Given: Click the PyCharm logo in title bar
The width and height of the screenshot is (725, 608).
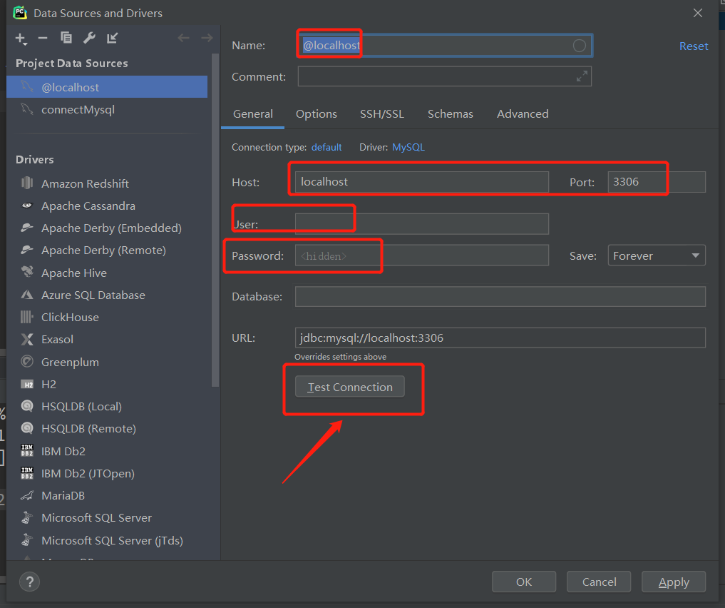Looking at the screenshot, I should click(20, 13).
